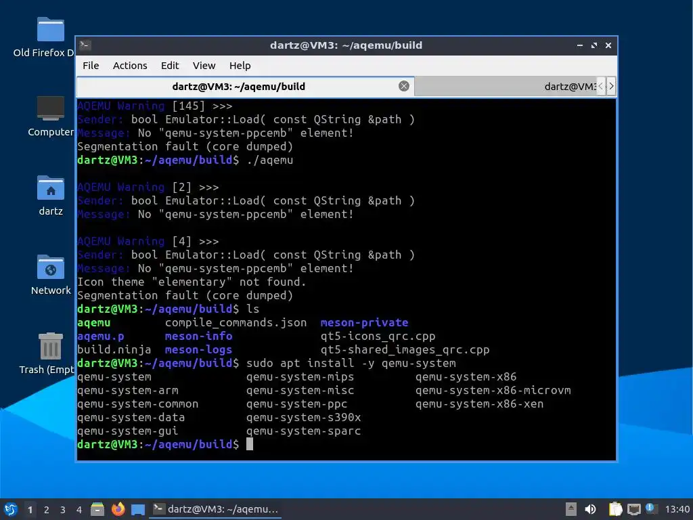Viewport: 693px width, 520px height.
Task: Open the File menu
Action: [91, 66]
